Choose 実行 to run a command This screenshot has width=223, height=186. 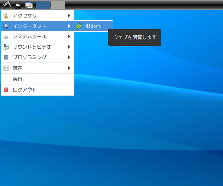[x=38, y=79]
